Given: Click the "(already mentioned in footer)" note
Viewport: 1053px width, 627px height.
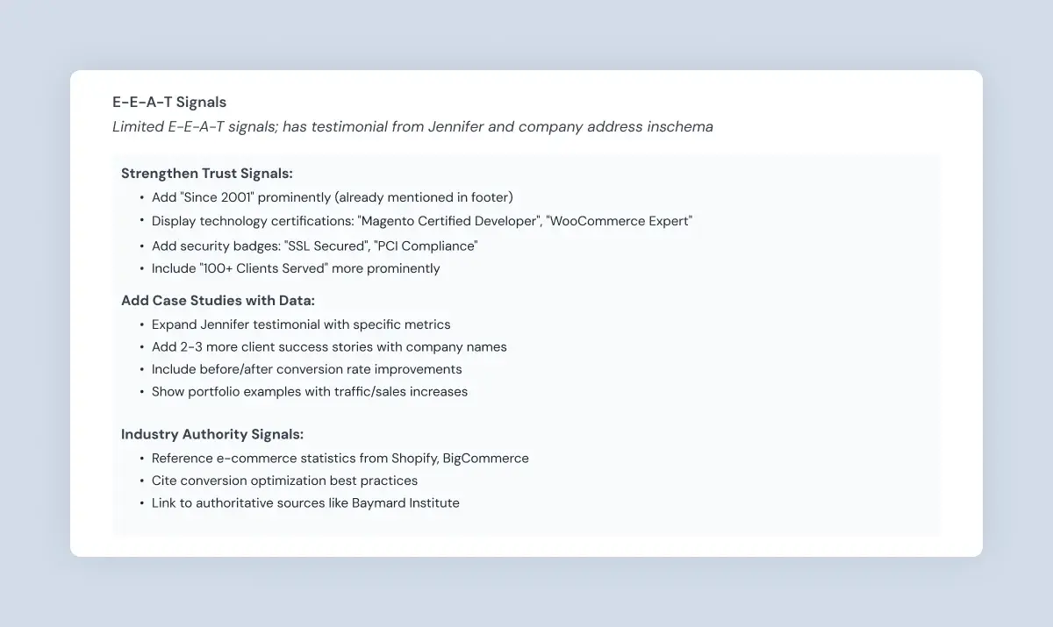Looking at the screenshot, I should tap(425, 197).
